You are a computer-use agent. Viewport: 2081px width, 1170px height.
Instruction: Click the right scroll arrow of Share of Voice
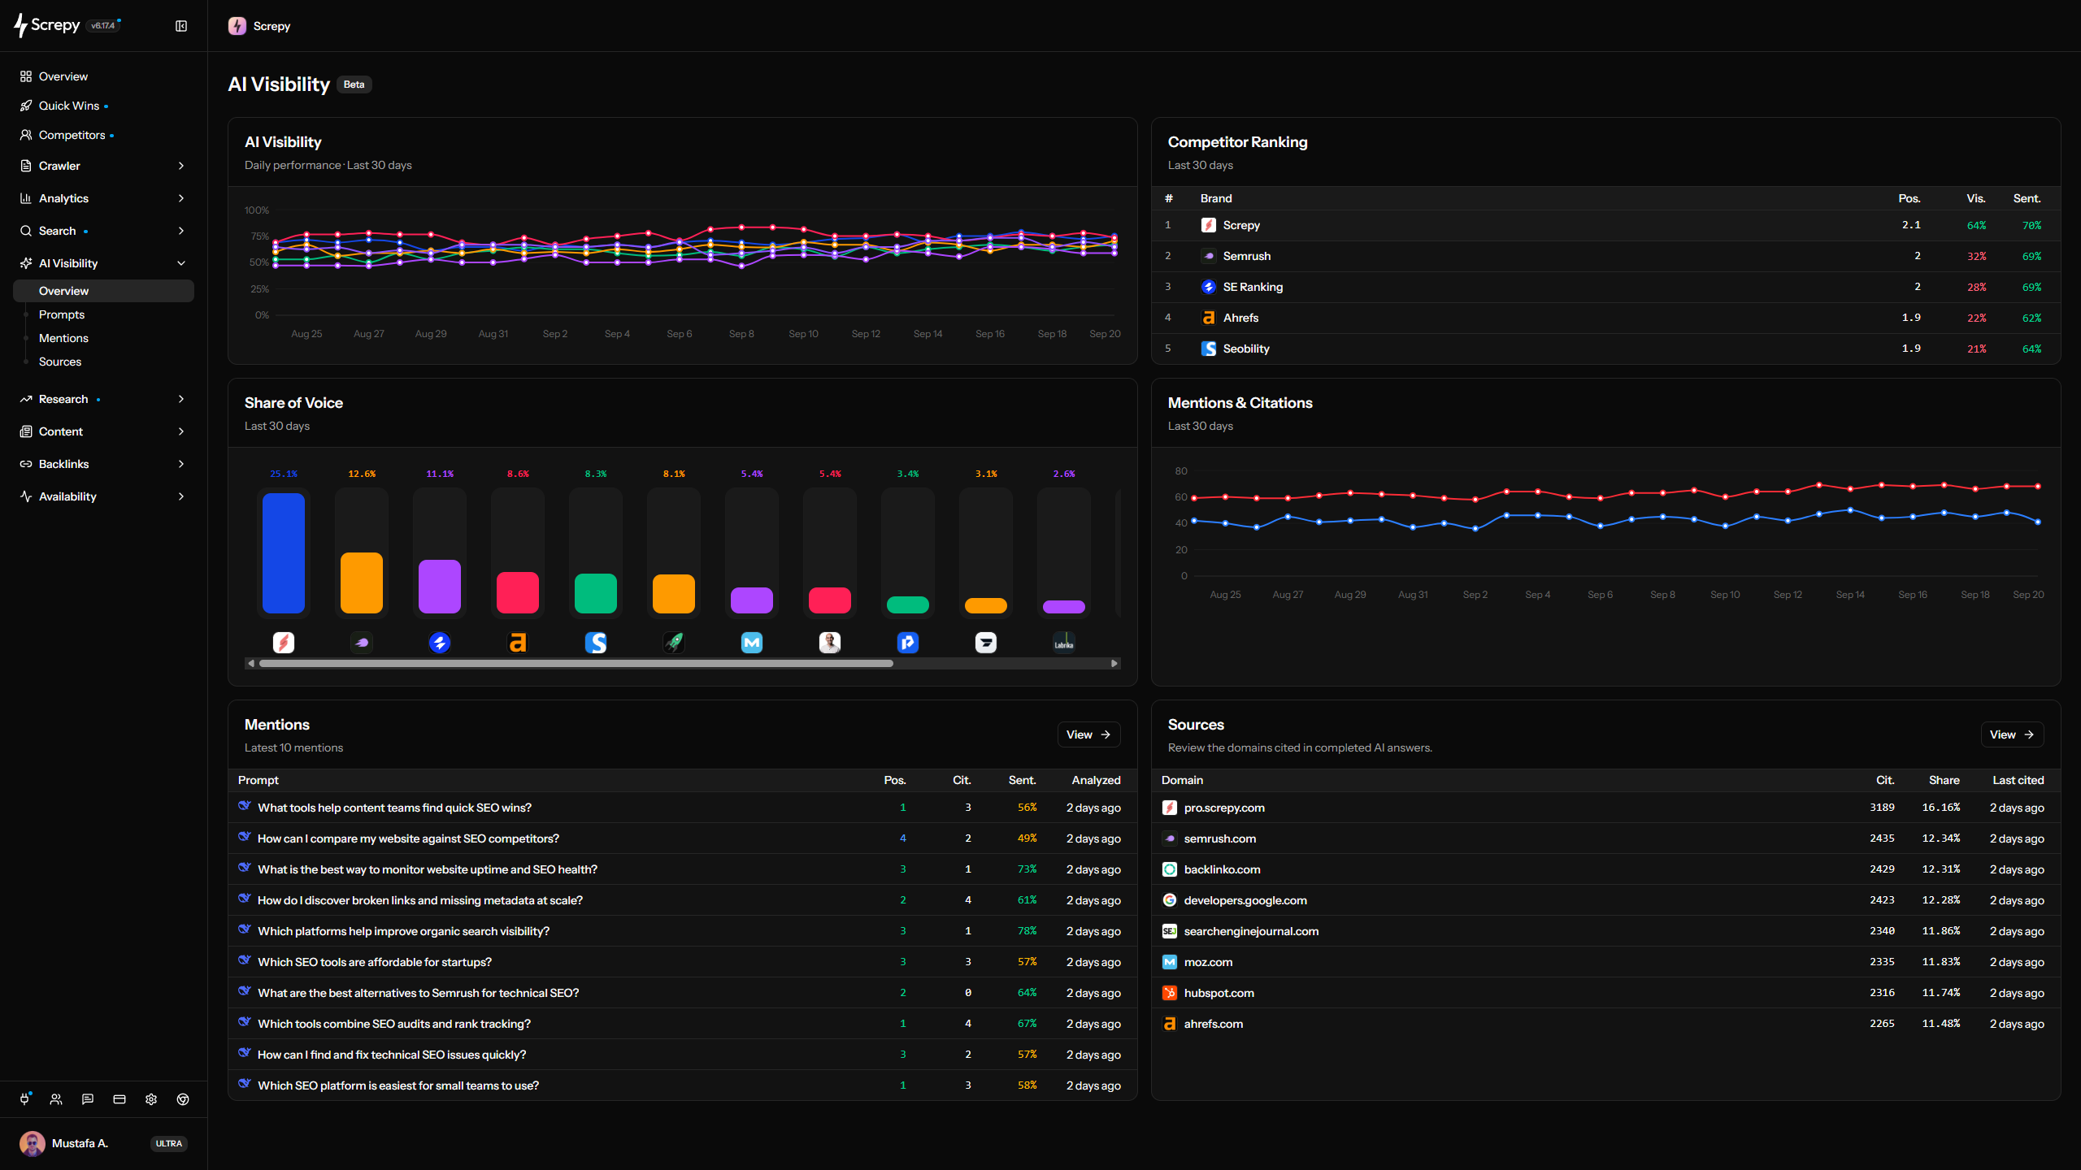[1114, 664]
